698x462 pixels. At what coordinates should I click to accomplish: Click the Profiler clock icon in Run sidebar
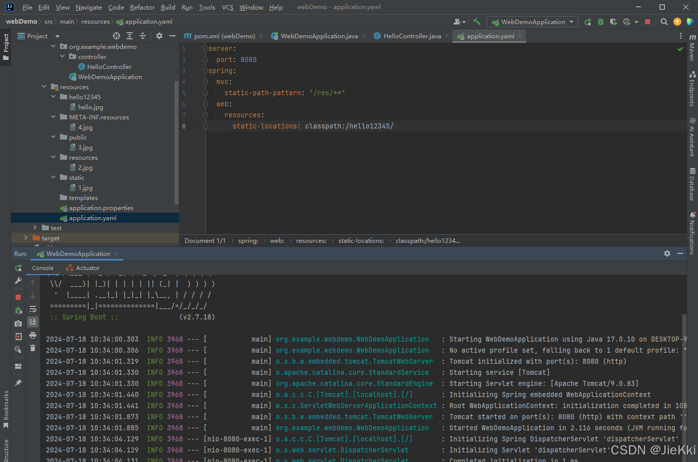click(x=18, y=350)
